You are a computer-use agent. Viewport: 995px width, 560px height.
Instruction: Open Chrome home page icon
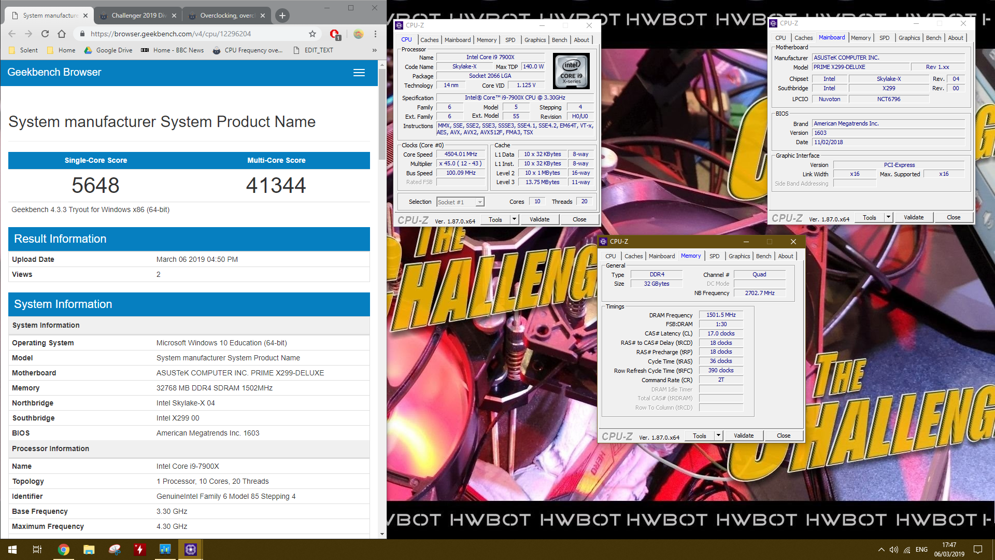pos(62,34)
